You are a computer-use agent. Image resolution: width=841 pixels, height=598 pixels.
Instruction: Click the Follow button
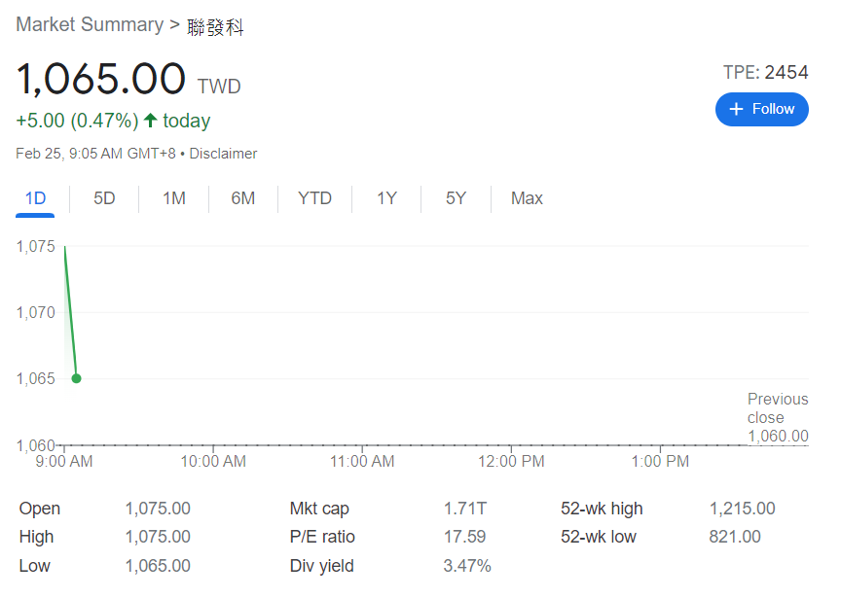[761, 109]
